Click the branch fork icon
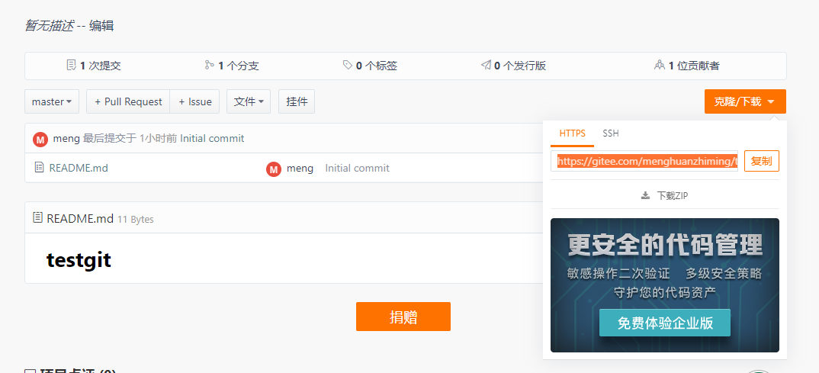 click(x=210, y=66)
